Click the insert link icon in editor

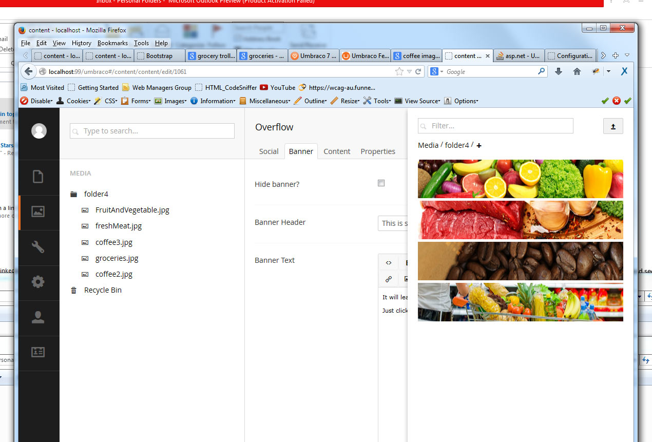click(x=389, y=279)
